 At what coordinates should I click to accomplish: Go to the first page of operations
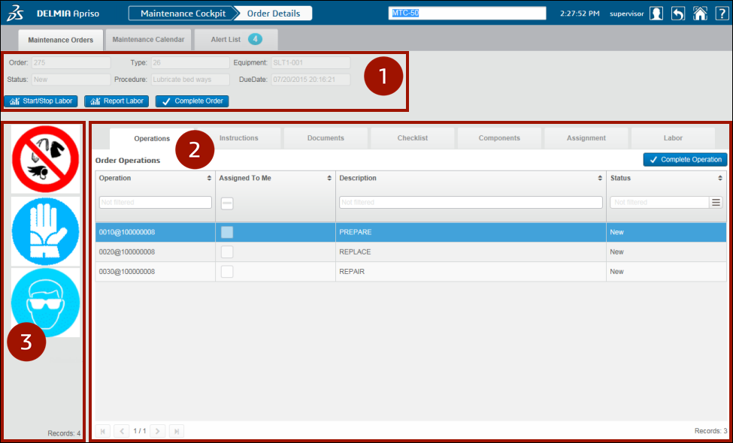tap(102, 431)
